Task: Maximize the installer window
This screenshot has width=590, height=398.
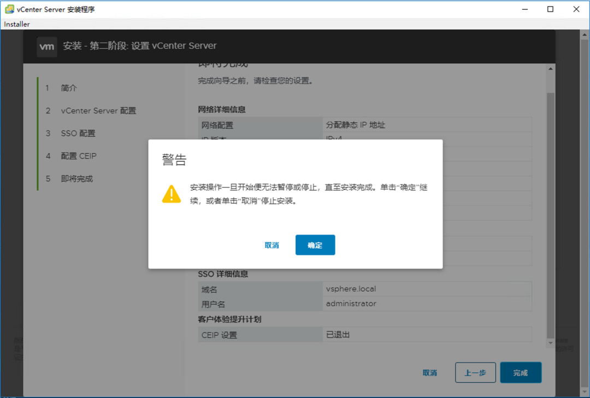Action: tap(550, 9)
